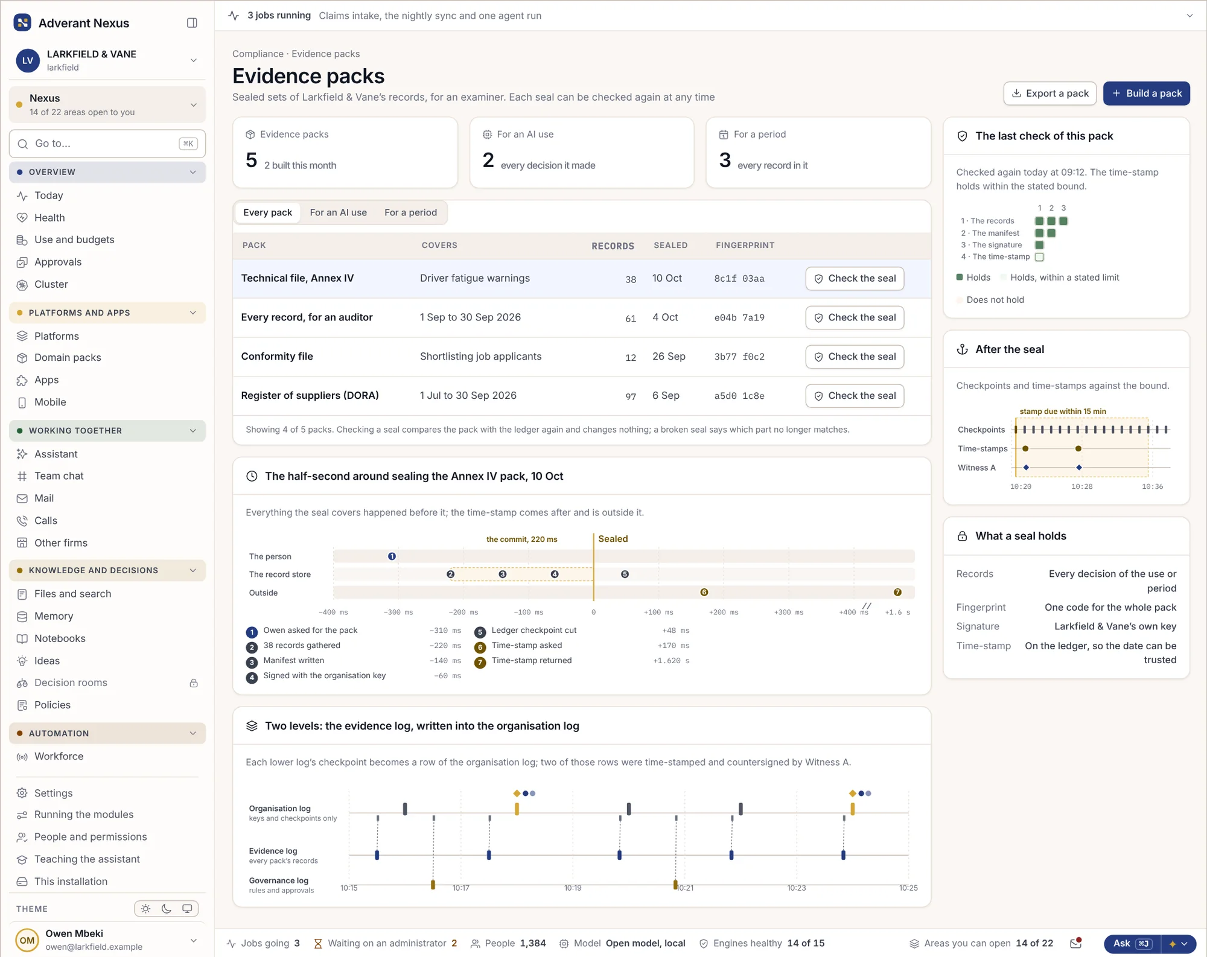Click Export a pack button
1207x957 pixels.
[x=1049, y=94]
